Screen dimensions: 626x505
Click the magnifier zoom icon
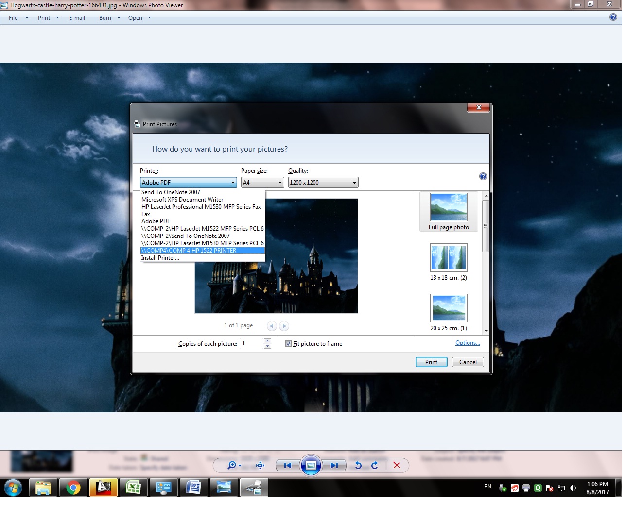point(232,465)
